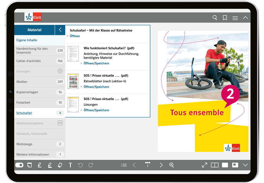Open the search magnifier icon
This screenshot has width=264, height=183.
click(x=215, y=18)
